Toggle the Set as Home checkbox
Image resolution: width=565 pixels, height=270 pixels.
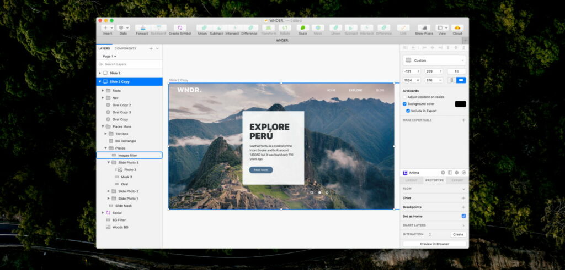coord(463,216)
